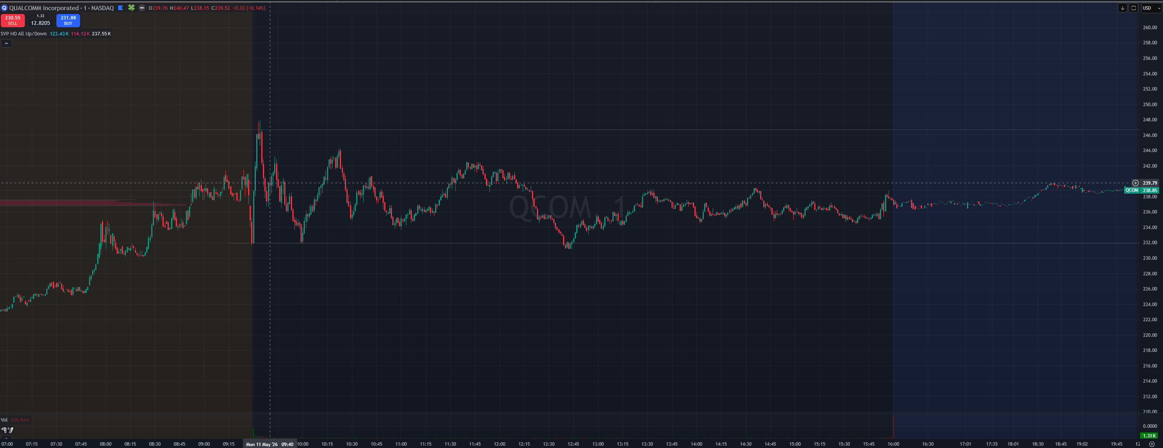1163x448 pixels.
Task: Click the 212.00 level on the price scale
Action: coord(1149,397)
